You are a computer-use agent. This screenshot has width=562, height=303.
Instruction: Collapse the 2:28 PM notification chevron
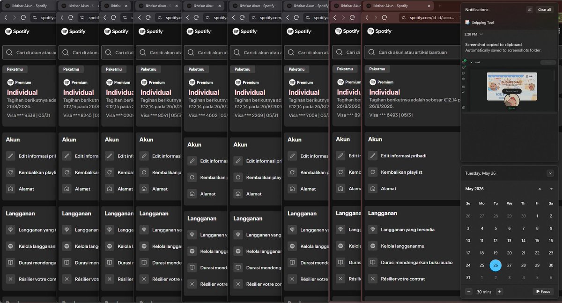point(481,34)
